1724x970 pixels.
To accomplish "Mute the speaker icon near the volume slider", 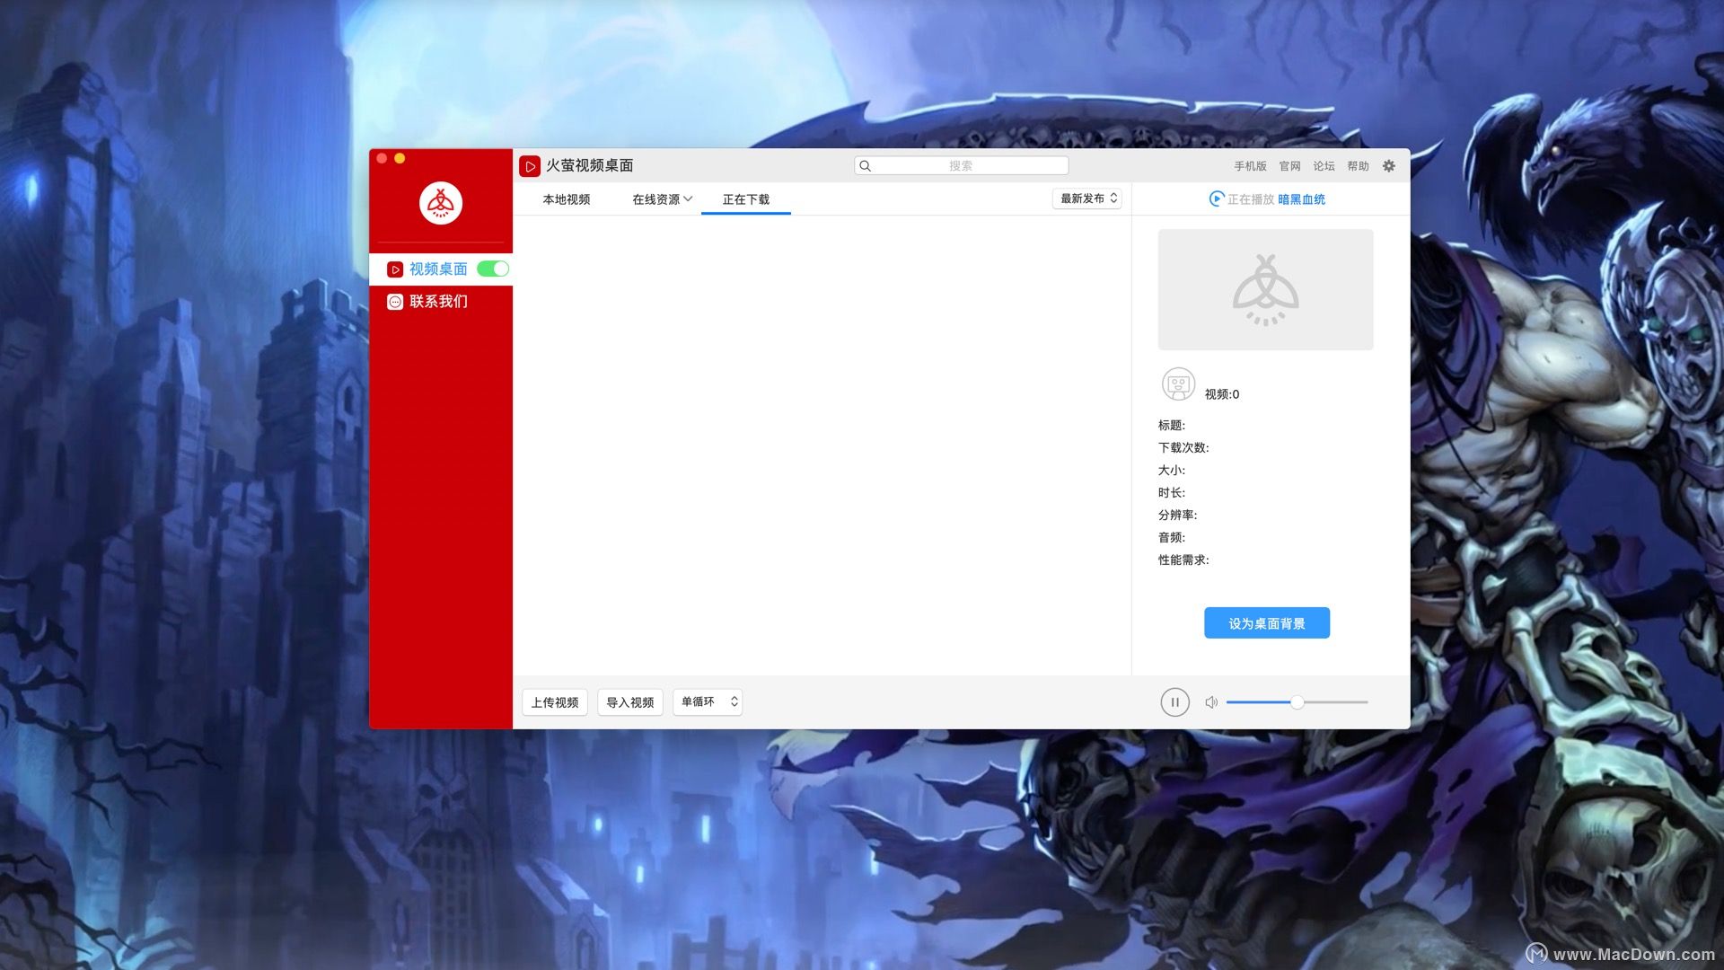I will point(1210,701).
